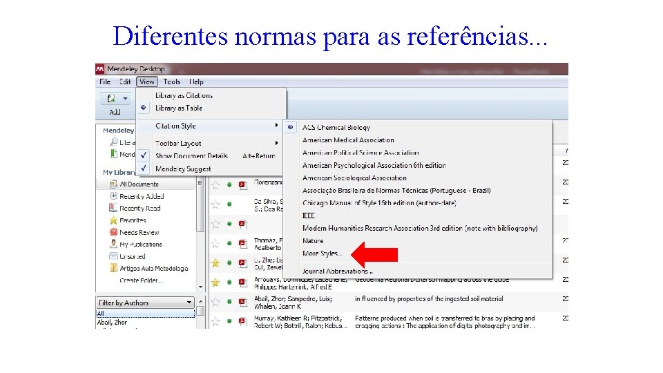Click the Recently Read book icon
The image size is (663, 373).
[113, 208]
